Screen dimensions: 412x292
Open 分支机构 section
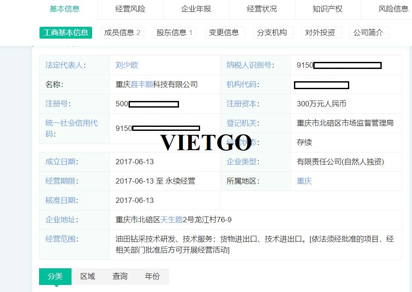(x=273, y=32)
